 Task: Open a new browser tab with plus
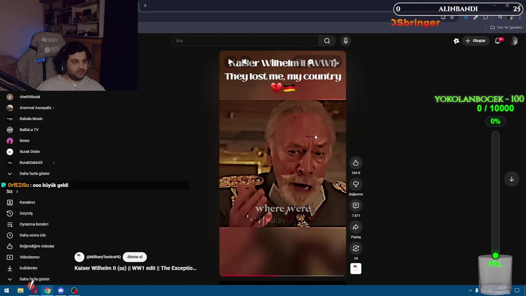145,6
